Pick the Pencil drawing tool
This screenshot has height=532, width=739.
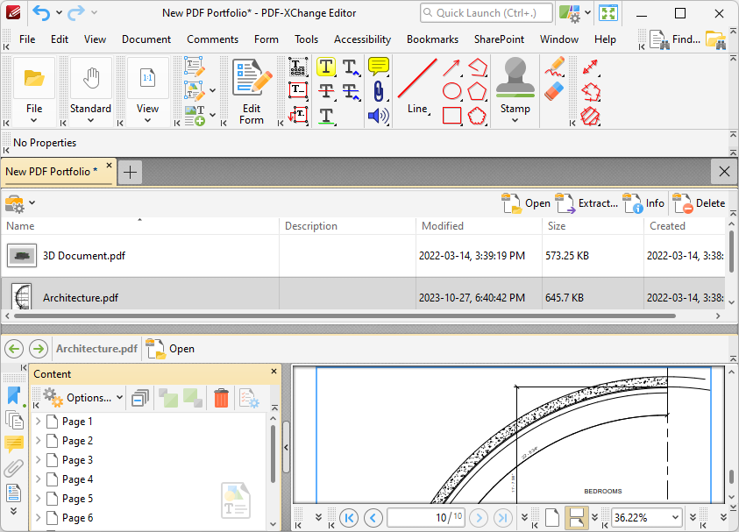pyautogui.click(x=554, y=67)
